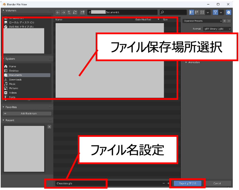This screenshot has width=239, height=190.
Task: Open the Format gITF Binary dropdown
Action: pyautogui.click(x=217, y=29)
